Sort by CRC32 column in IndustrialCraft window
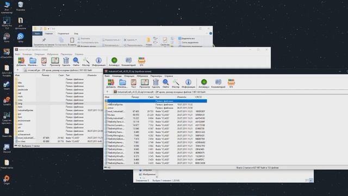 coord(198,97)
